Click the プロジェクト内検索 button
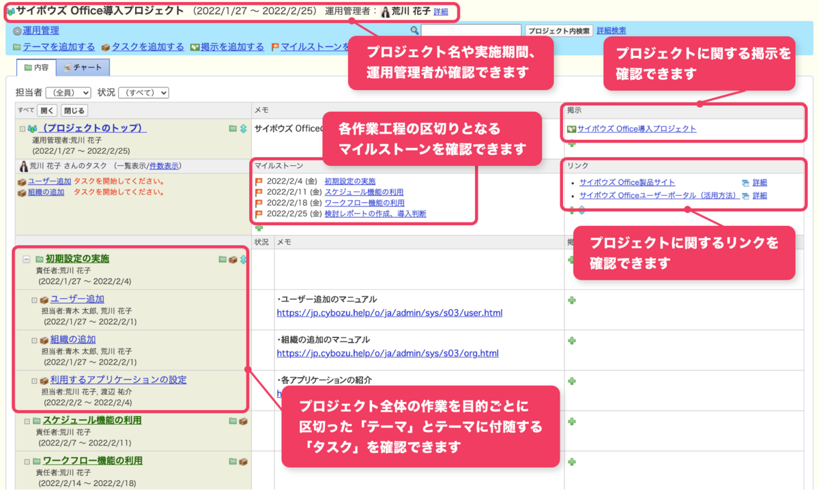Screen dimensions: 819x490 pyautogui.click(x=558, y=31)
